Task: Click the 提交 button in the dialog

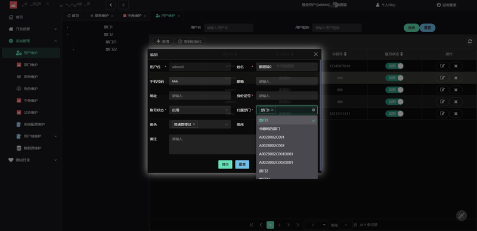Action: pos(225,164)
